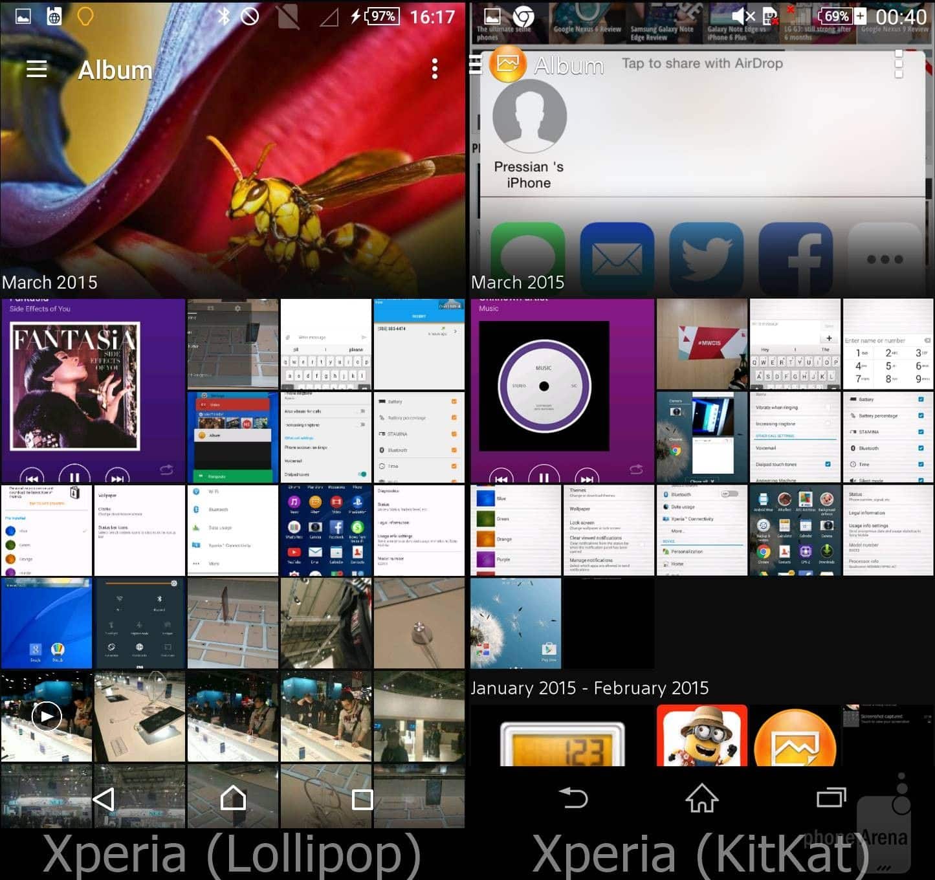The width and height of the screenshot is (935, 880).
Task: Open the KitKat Blue, Green, Orange, Purple theme thumbnail
Action: click(x=516, y=531)
